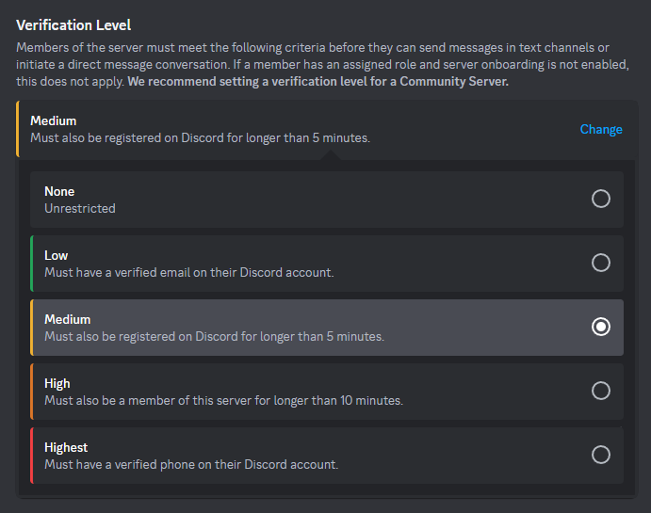The height and width of the screenshot is (513, 651).
Task: Click the "Highest" option title
Action: click(66, 447)
